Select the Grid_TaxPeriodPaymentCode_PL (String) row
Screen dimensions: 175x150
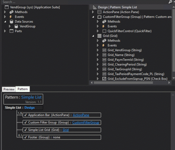click(136, 74)
